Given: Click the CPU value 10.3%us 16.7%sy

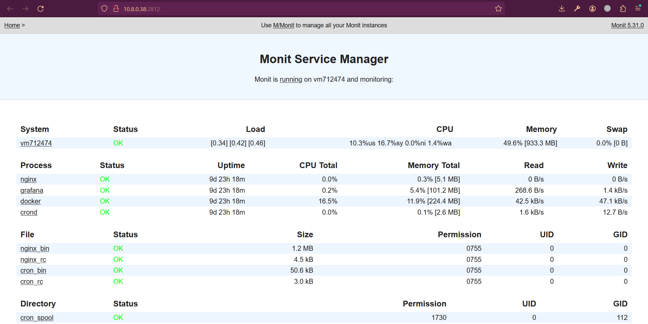Looking at the screenshot, I should click(376, 143).
